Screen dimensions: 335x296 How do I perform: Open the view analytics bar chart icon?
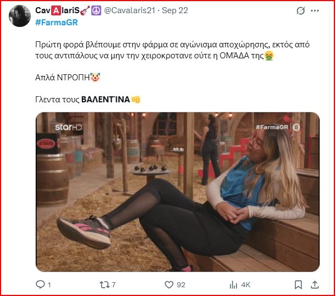pos(235,284)
